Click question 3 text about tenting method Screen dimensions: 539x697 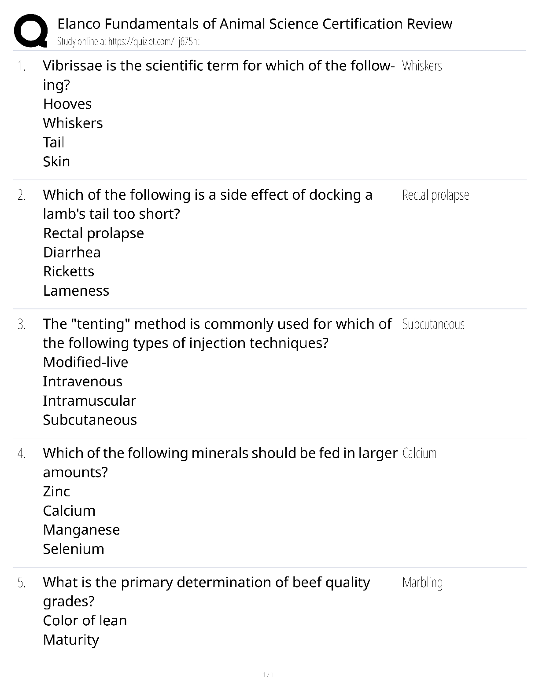click(x=217, y=334)
